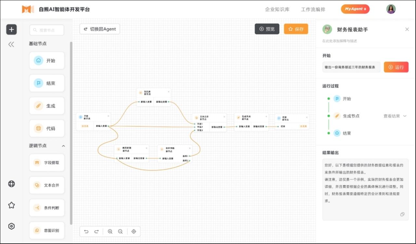
Task: Collapse the 逻辑节点 section
Action: point(63,146)
